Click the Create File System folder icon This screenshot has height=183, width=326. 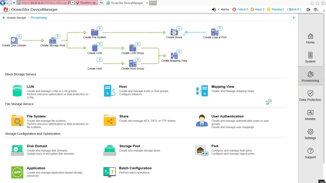[94, 32]
